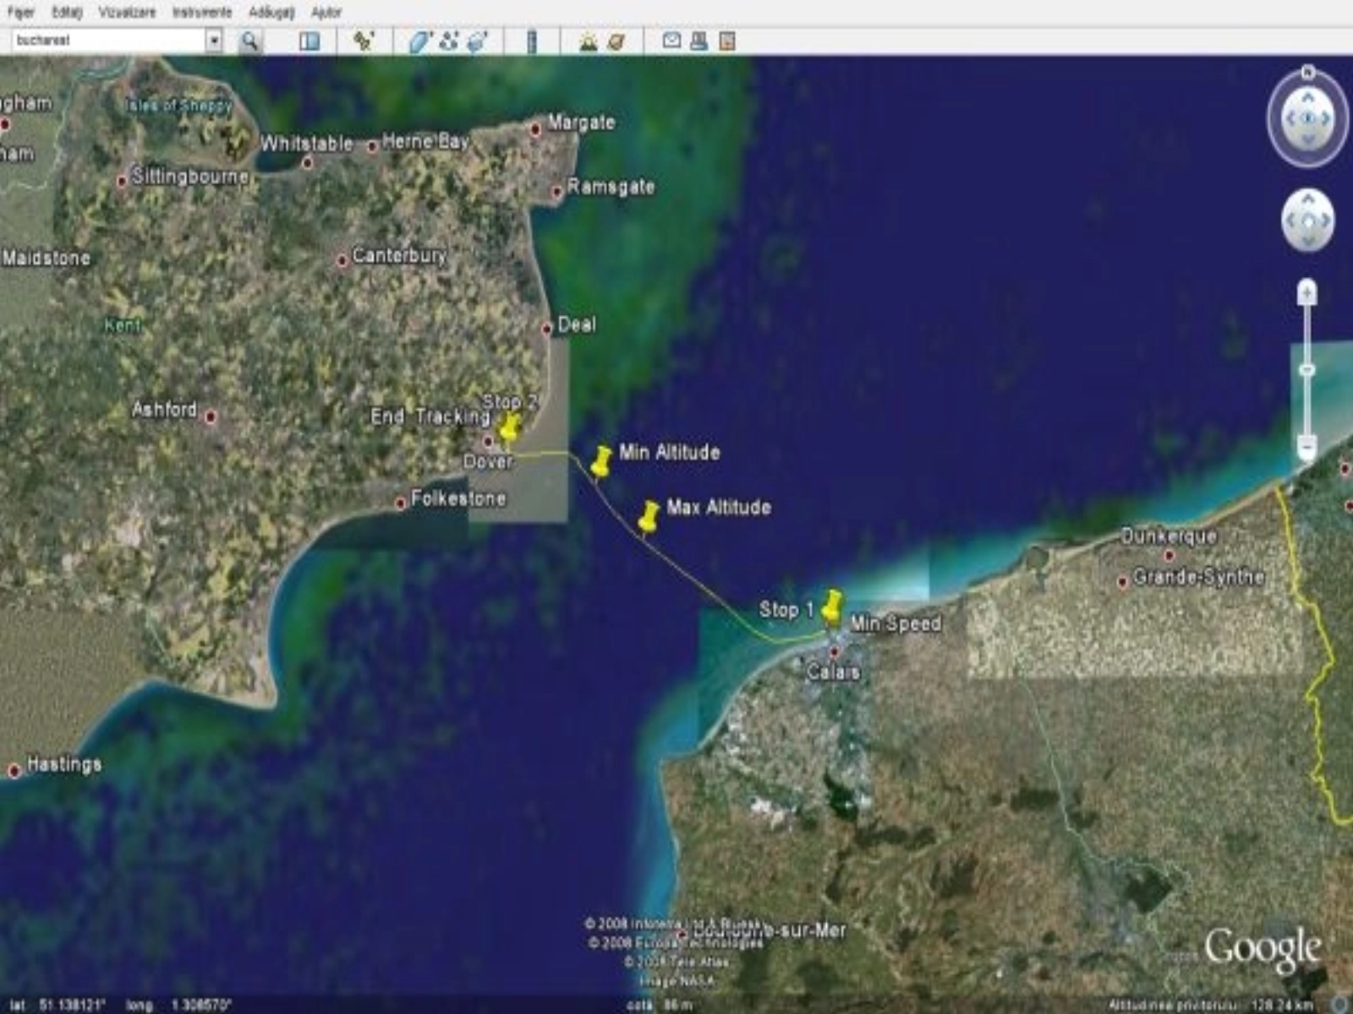Screen dimensions: 1353x1014
Task: Toggle sunlight across the landscape
Action: point(588,41)
